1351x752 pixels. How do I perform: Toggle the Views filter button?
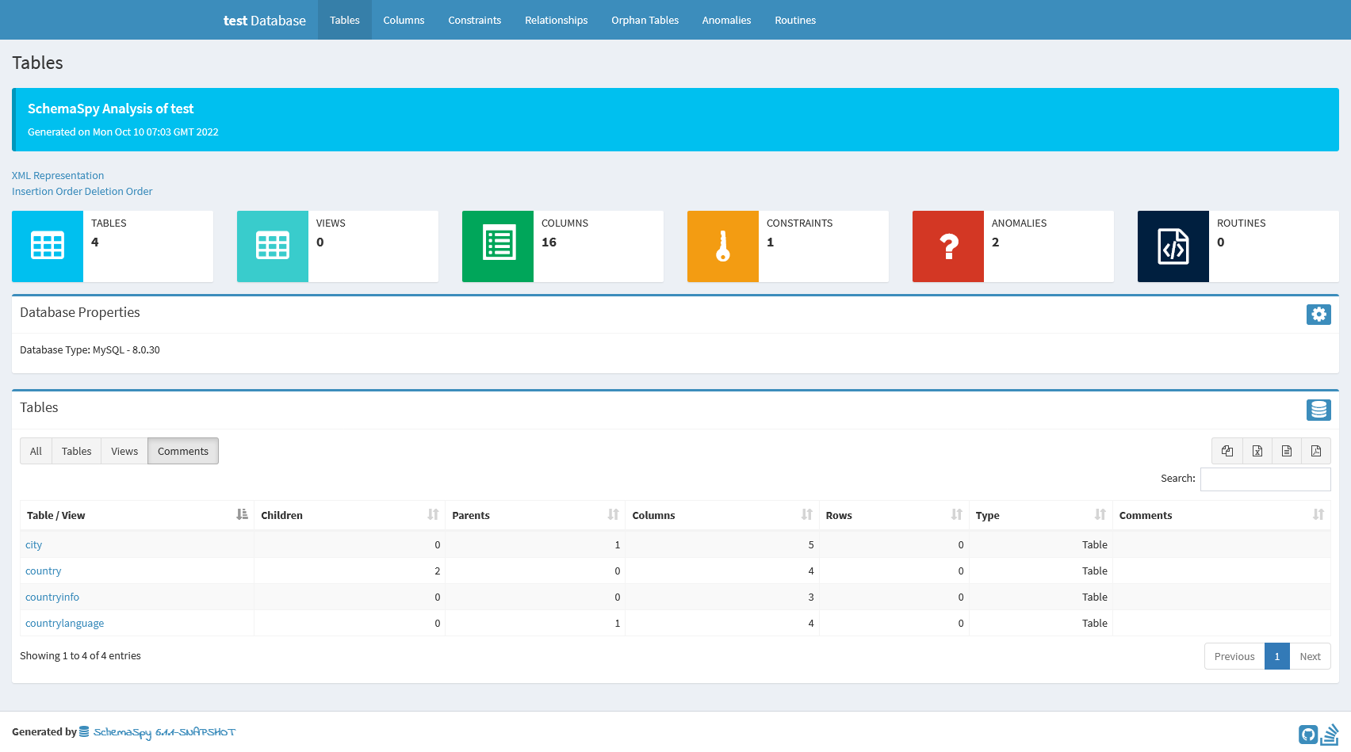124,451
